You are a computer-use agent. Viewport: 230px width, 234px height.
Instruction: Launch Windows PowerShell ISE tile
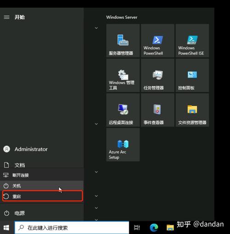192,41
